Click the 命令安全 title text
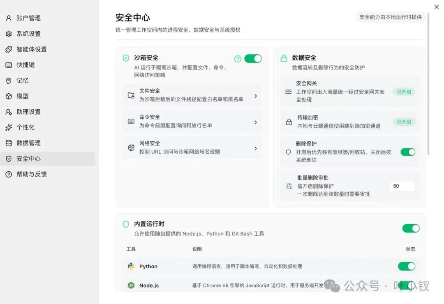 pyautogui.click(x=150, y=117)
